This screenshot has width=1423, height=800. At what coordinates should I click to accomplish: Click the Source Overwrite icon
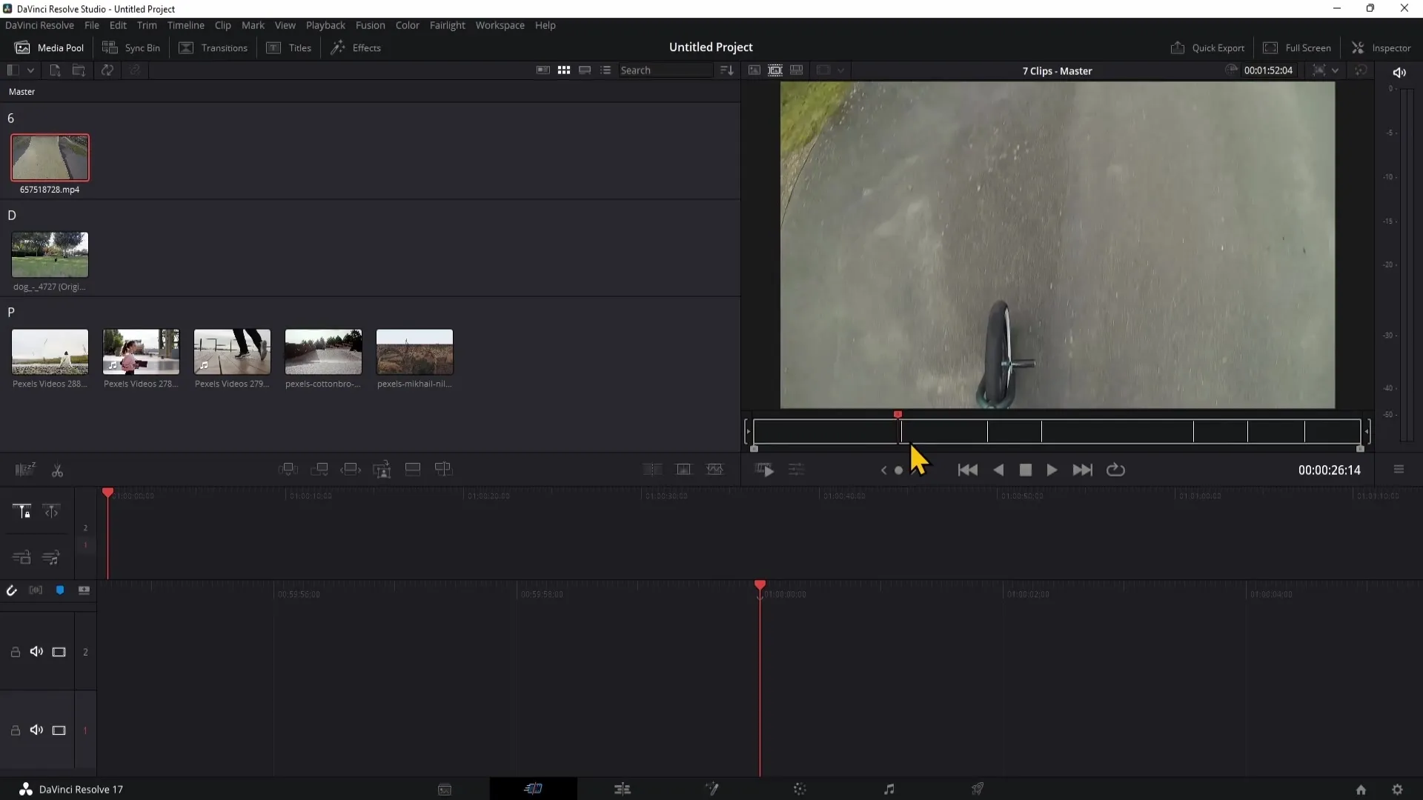pos(444,470)
